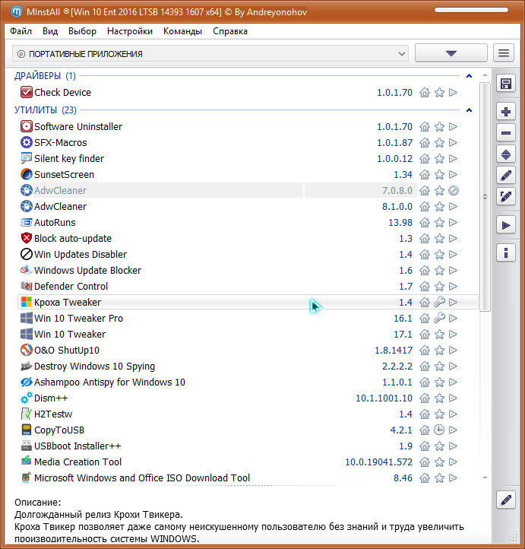Collapse the УТИЛИТЫ group
Image resolution: width=525 pixels, height=549 pixels.
[469, 110]
